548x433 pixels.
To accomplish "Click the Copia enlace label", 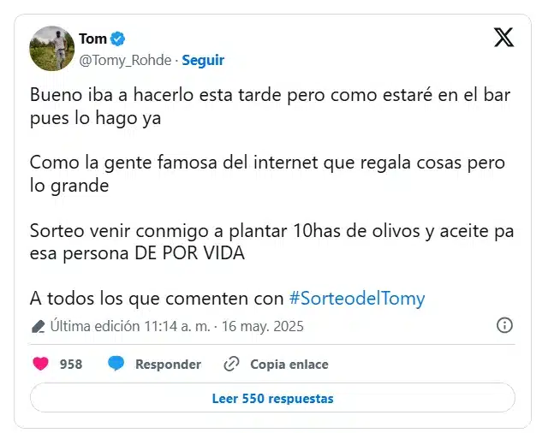I will (289, 364).
